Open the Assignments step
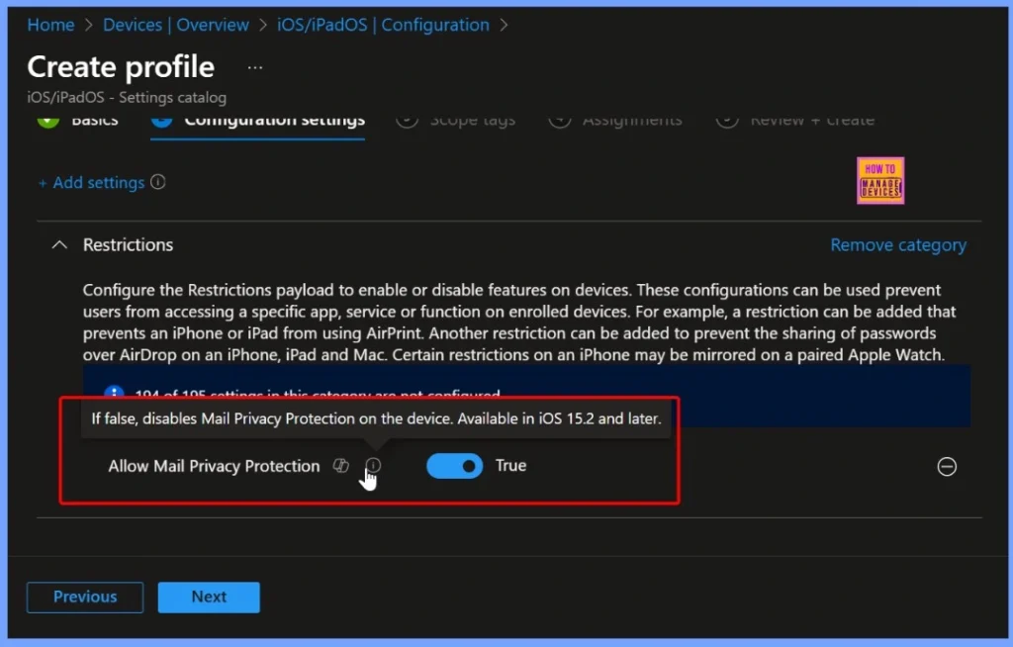Viewport: 1013px width, 647px height. [633, 119]
